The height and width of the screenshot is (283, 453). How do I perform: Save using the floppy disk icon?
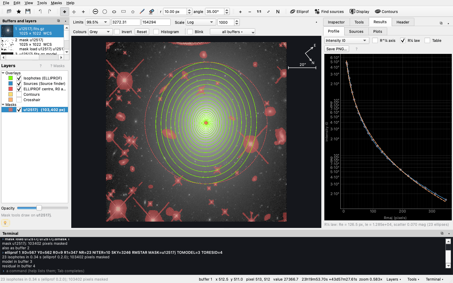[28, 11]
